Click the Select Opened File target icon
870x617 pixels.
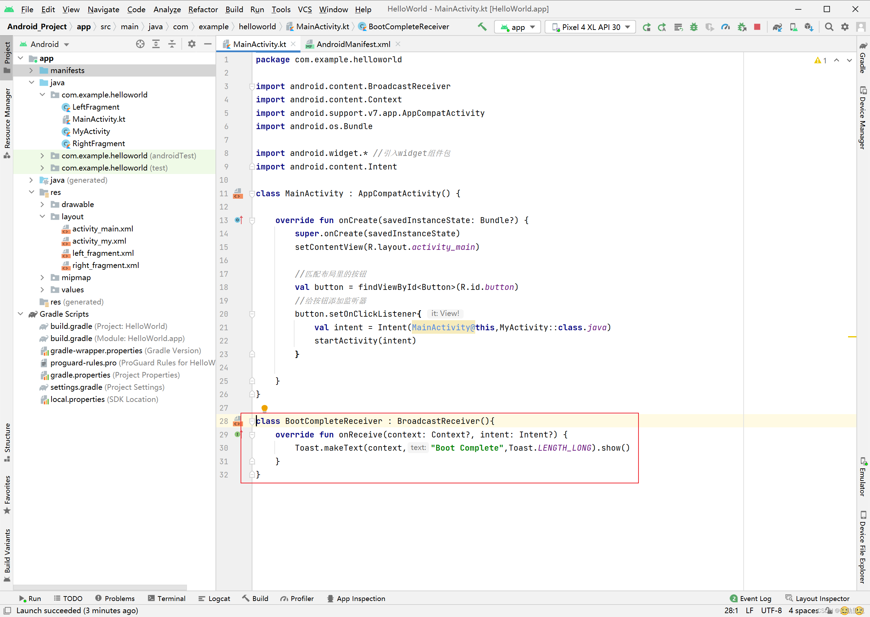tap(140, 44)
